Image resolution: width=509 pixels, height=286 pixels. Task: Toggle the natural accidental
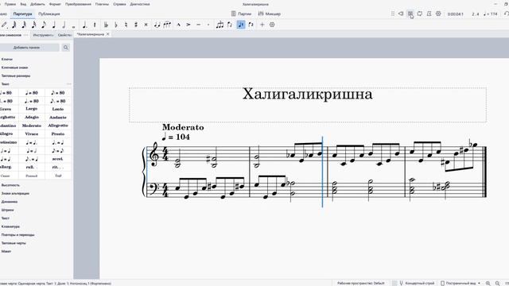click(x=126, y=25)
